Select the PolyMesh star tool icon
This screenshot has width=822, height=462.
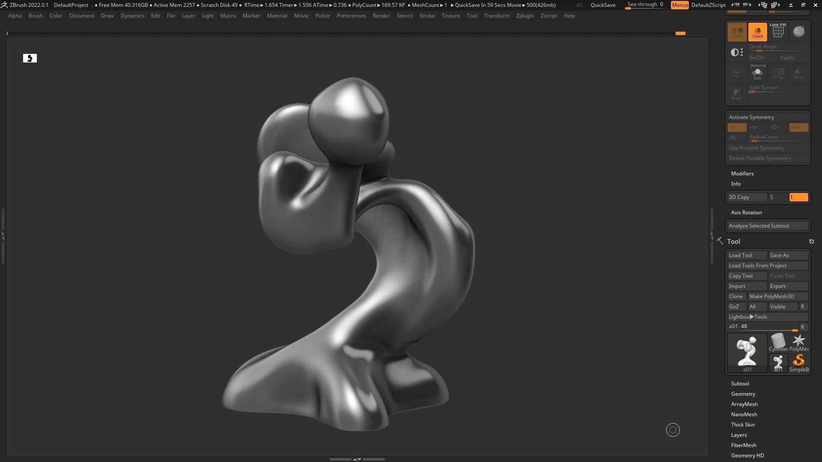tap(798, 343)
